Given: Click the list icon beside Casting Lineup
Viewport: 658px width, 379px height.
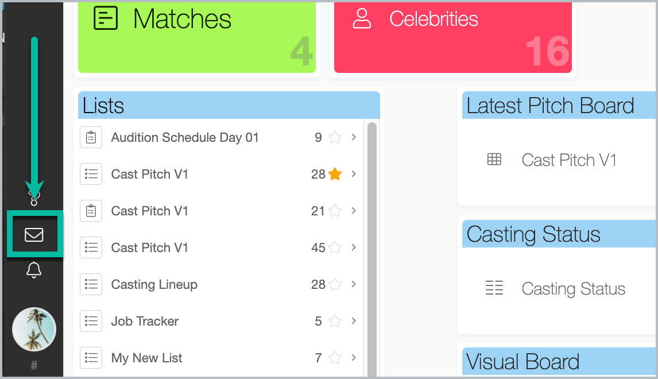Looking at the screenshot, I should pos(91,284).
